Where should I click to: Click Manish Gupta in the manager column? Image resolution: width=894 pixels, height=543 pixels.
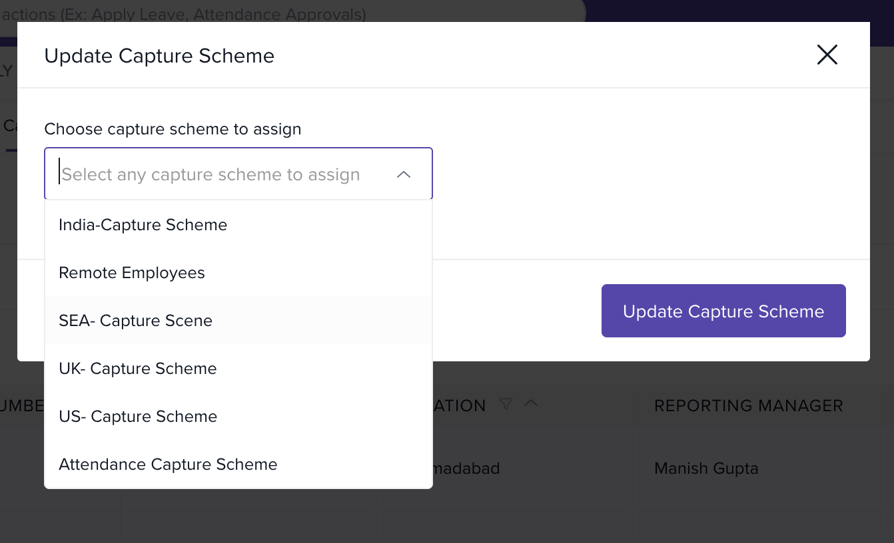pos(706,468)
